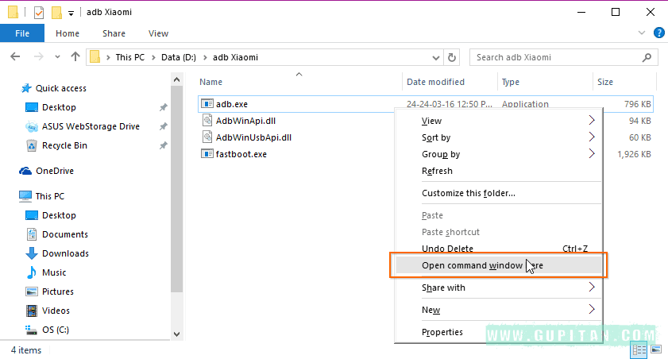Choose Open command window here
This screenshot has height=359, width=668.
(482, 265)
